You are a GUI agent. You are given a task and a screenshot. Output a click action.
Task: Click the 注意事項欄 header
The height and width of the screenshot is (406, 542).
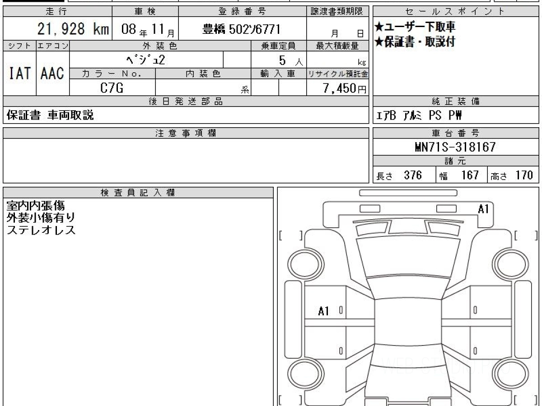tap(186, 133)
